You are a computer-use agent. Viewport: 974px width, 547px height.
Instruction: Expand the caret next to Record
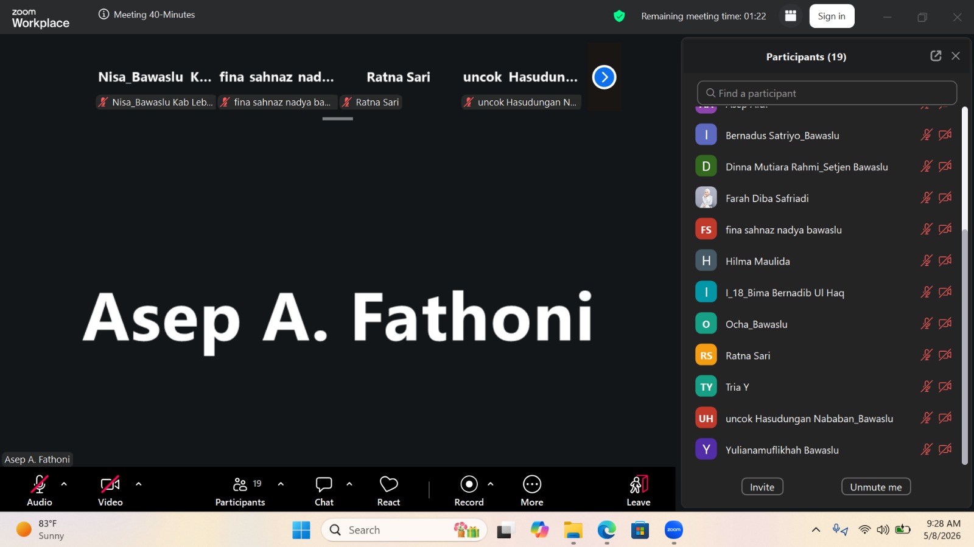(491, 484)
